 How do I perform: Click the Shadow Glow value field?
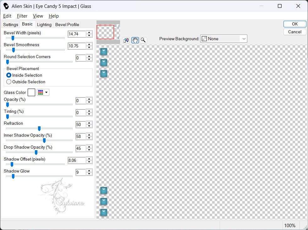coord(81,172)
